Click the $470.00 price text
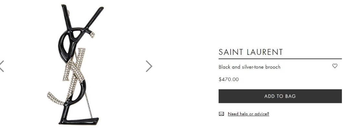350x138 pixels. pos(228,79)
